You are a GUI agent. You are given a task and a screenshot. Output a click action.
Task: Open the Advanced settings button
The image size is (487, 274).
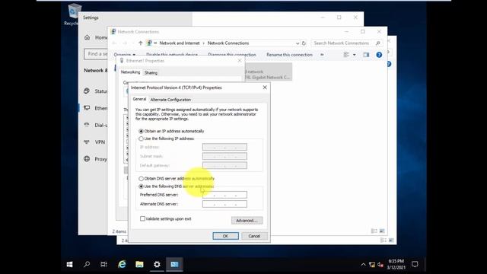[x=247, y=221]
